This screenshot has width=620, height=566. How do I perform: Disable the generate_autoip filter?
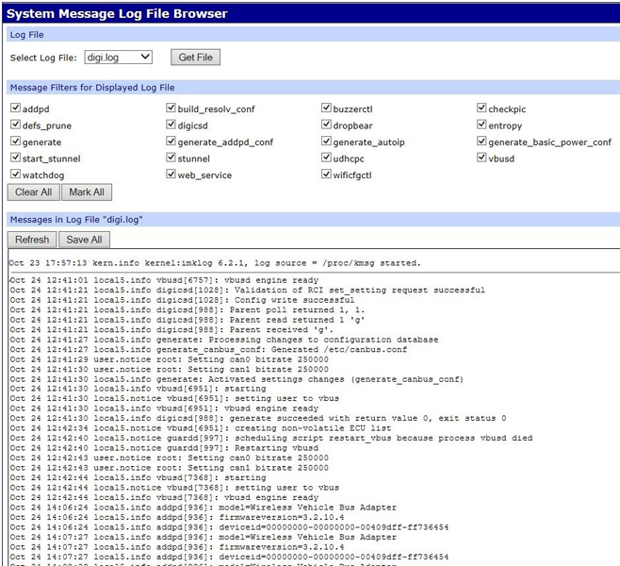click(x=326, y=141)
